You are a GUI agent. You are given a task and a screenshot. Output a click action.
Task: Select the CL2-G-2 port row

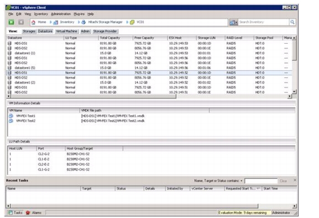tap(151, 154)
